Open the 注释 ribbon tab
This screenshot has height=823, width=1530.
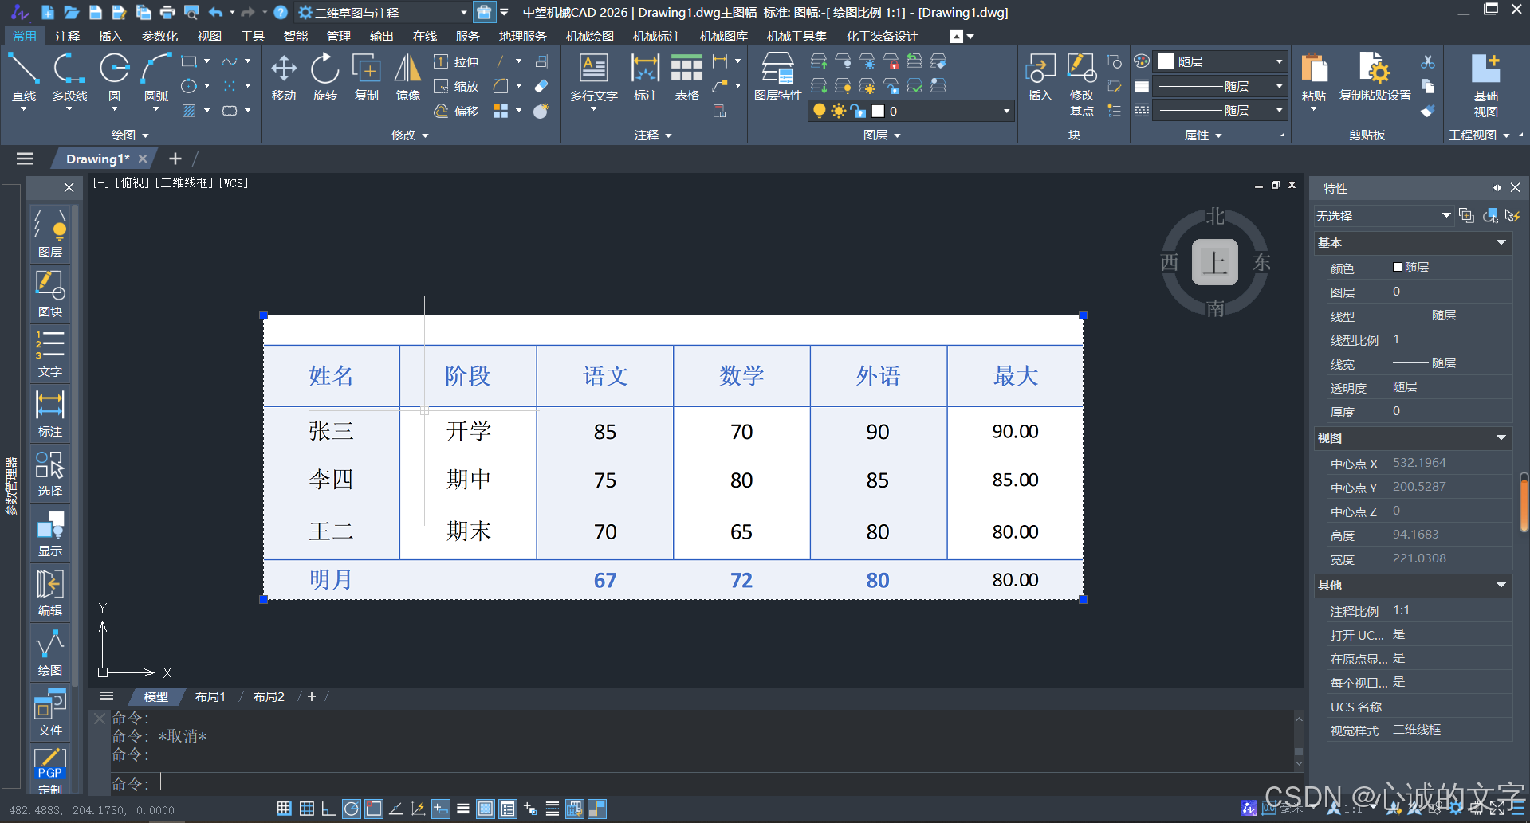(x=68, y=36)
